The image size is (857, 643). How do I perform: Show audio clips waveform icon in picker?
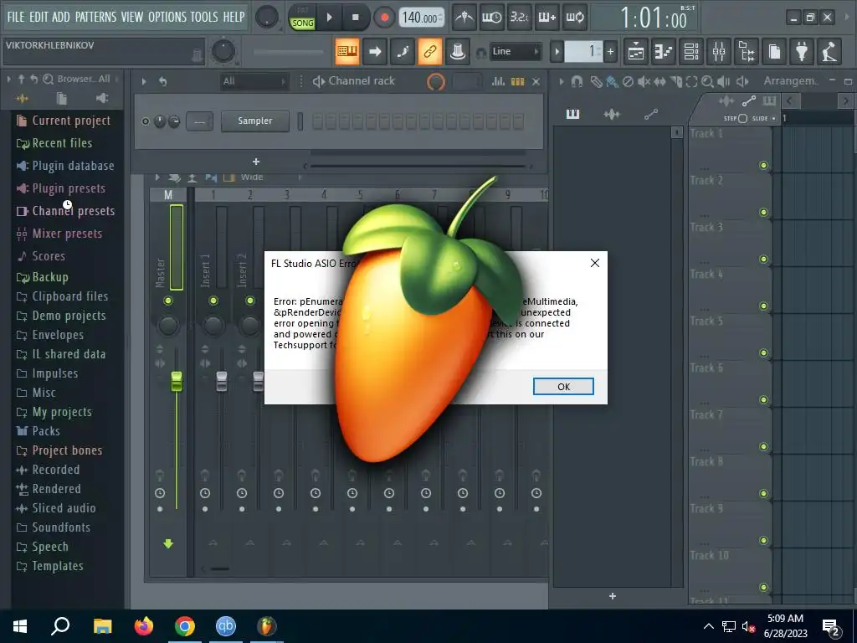[x=612, y=114]
